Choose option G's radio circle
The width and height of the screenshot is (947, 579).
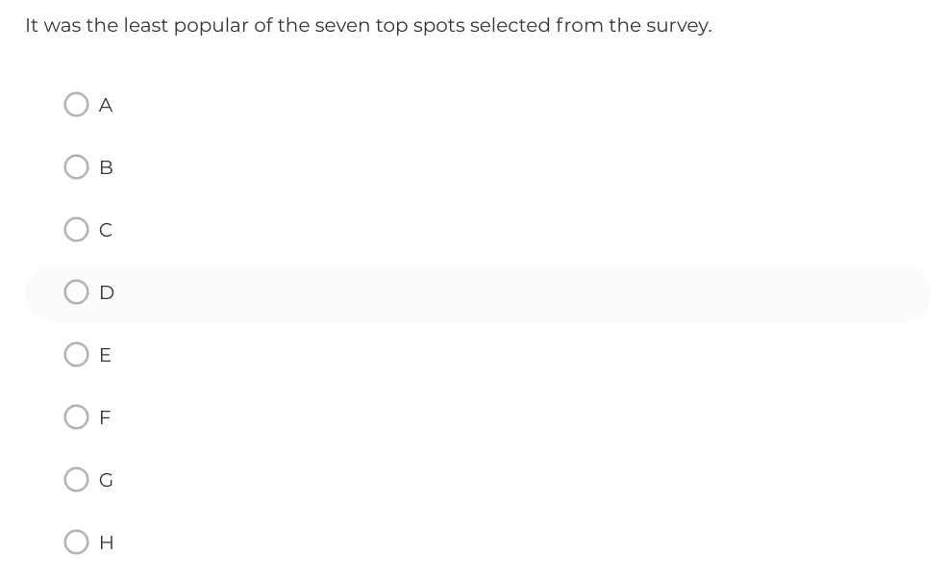coord(76,479)
